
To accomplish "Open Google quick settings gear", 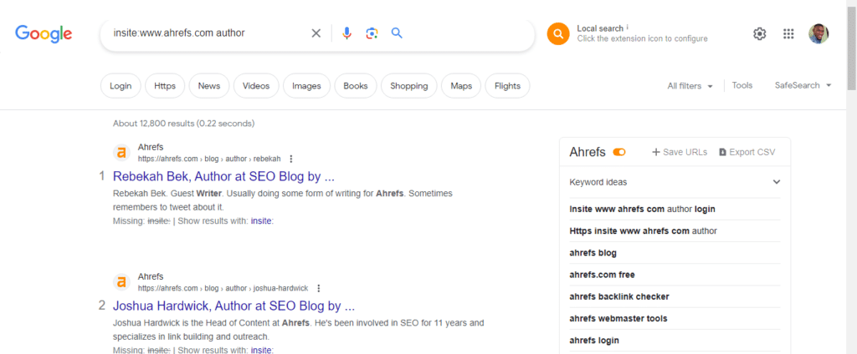I will [x=760, y=34].
